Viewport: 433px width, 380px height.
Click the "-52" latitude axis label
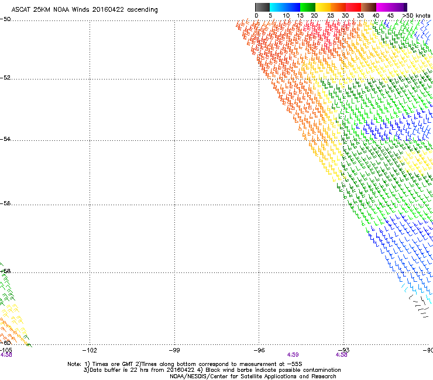click(x=5, y=78)
